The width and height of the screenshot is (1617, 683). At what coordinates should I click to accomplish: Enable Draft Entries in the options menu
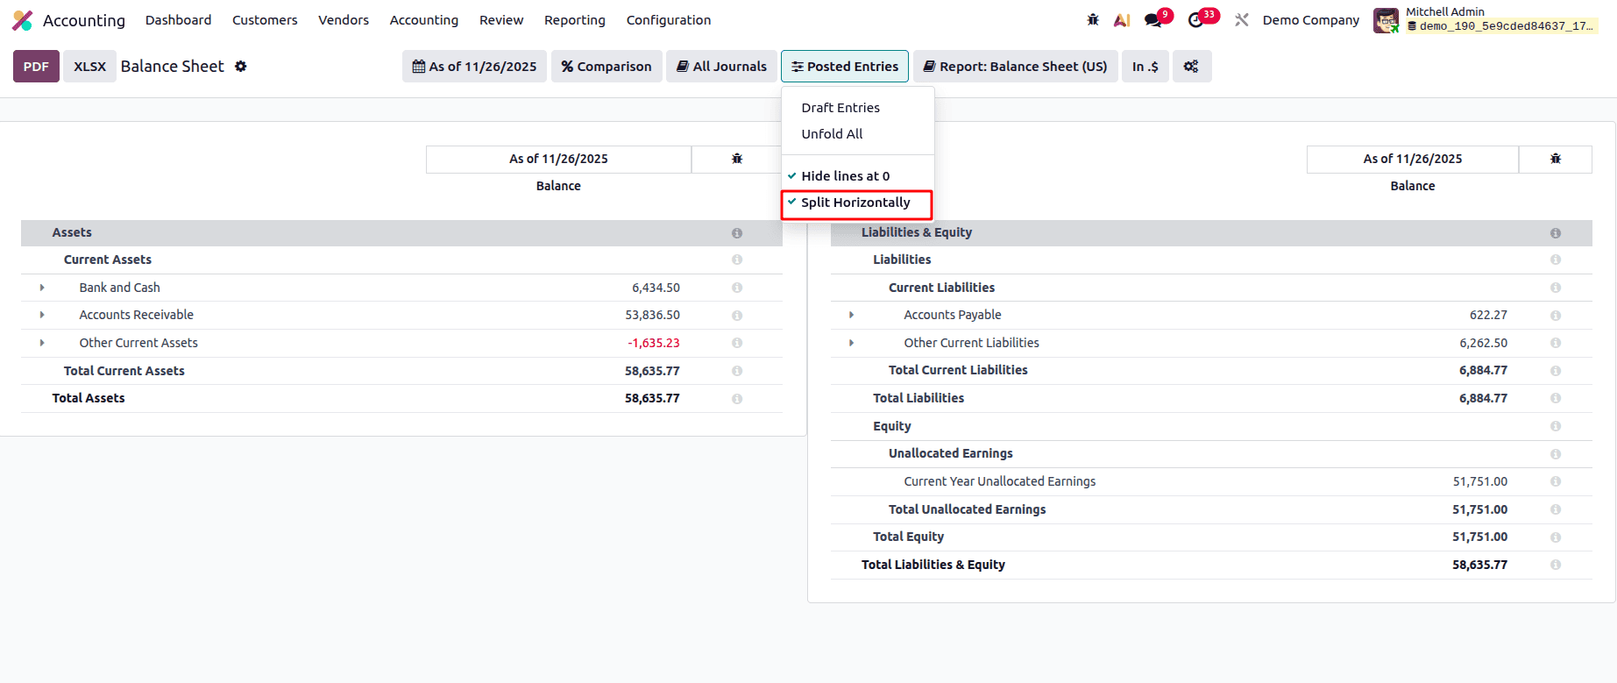[x=857, y=108]
